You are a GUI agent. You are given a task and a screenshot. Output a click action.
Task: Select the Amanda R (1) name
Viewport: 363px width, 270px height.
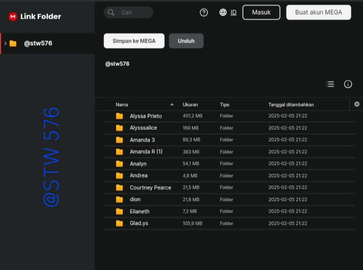[x=146, y=152]
